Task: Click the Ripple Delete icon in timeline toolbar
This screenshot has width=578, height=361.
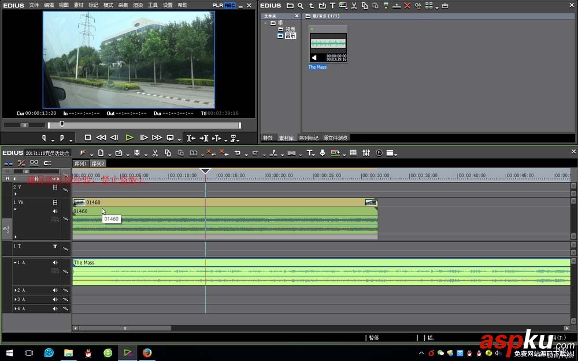Action: point(224,153)
